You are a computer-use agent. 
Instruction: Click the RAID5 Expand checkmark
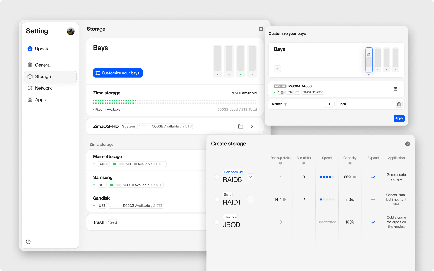[x=373, y=177]
